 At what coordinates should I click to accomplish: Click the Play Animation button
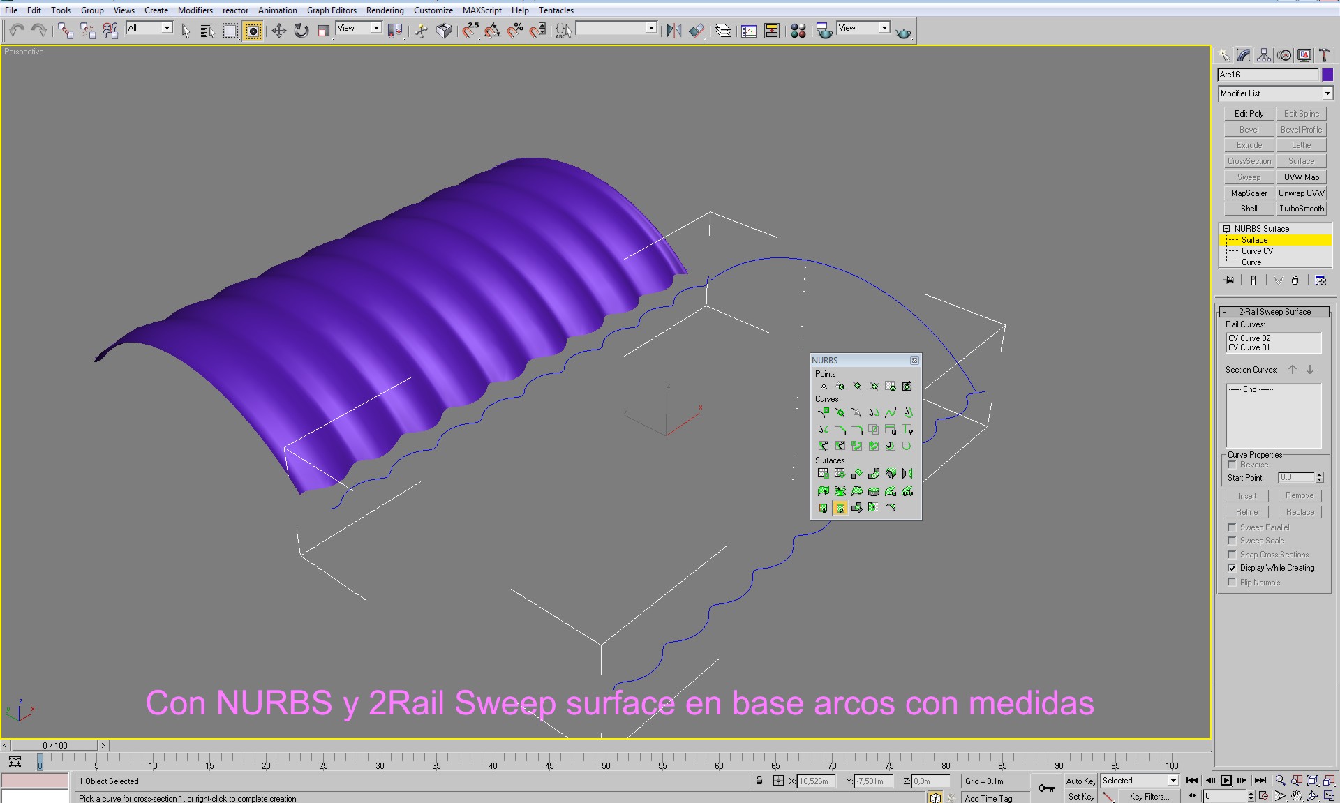[1226, 781]
